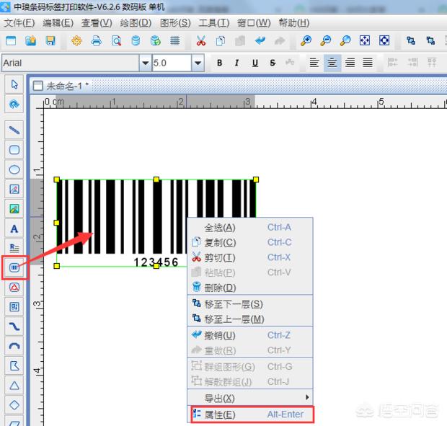Click the new document icon
Image resolution: width=447 pixels, height=426 pixels.
click(x=11, y=41)
